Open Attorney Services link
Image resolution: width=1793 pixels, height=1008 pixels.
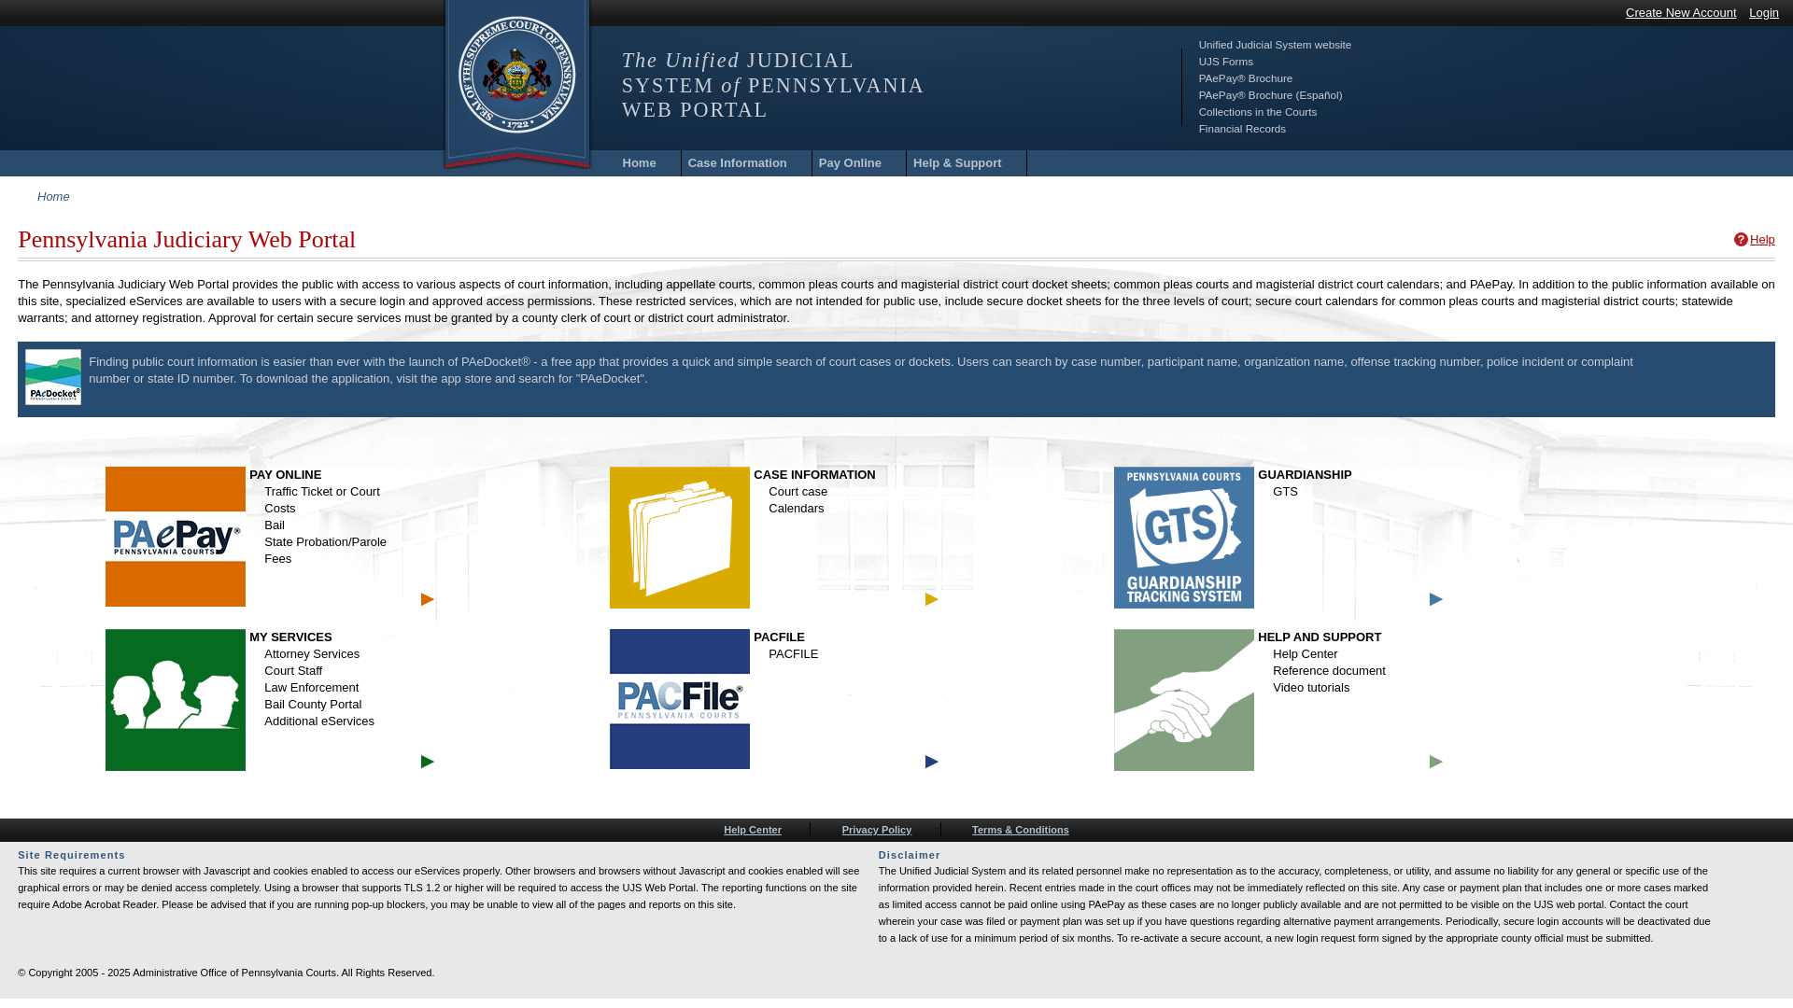tap(312, 654)
